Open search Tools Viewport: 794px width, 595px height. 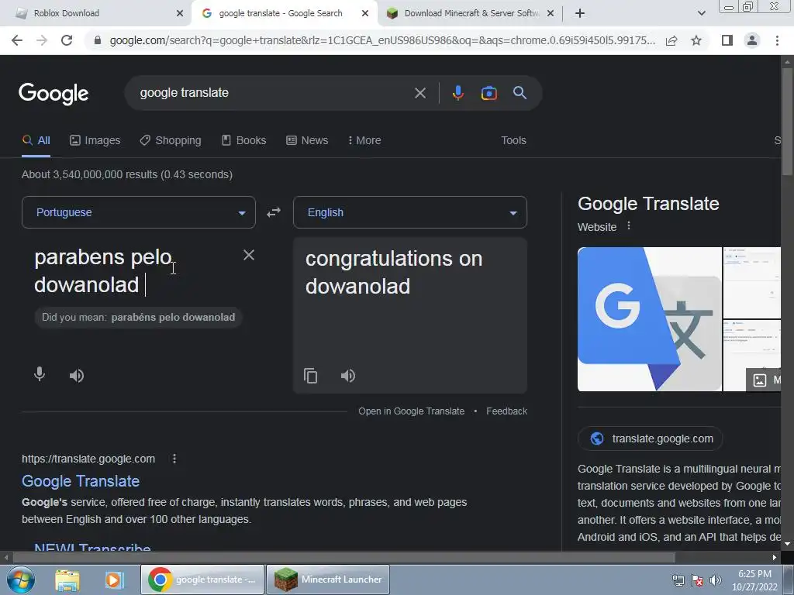(513, 140)
